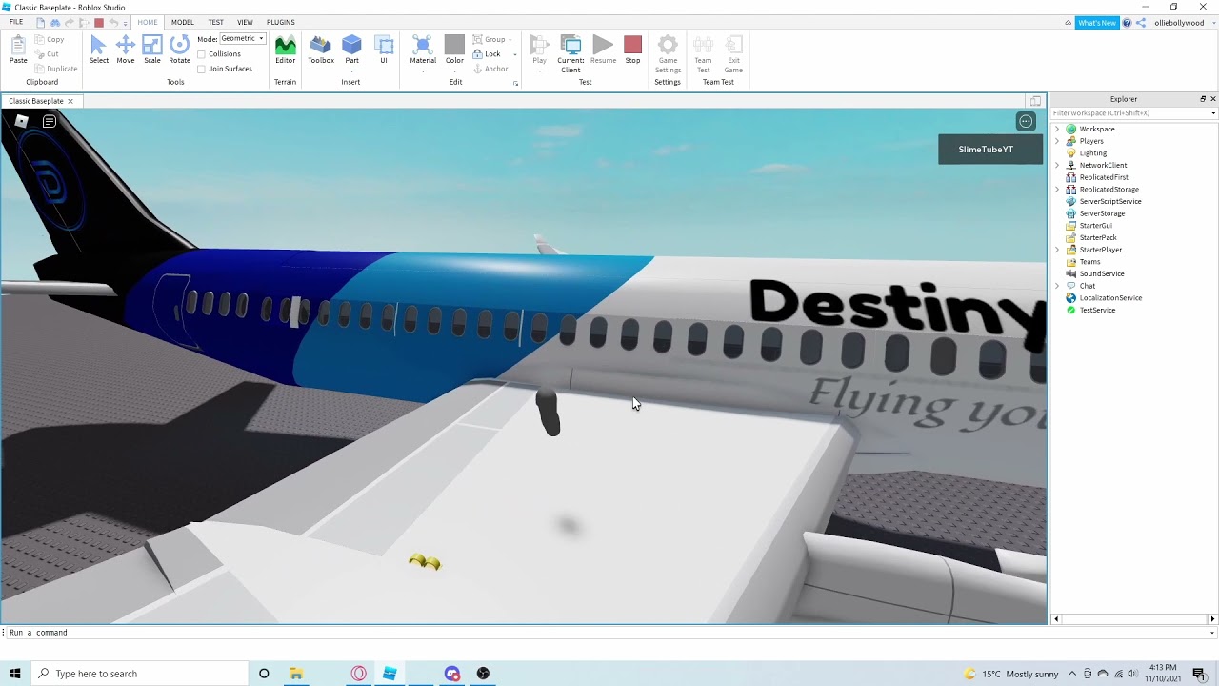Expand the NetworkClient node

(1056, 165)
